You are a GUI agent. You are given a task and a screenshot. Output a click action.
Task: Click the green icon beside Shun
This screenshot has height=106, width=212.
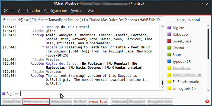click(x=169, y=54)
